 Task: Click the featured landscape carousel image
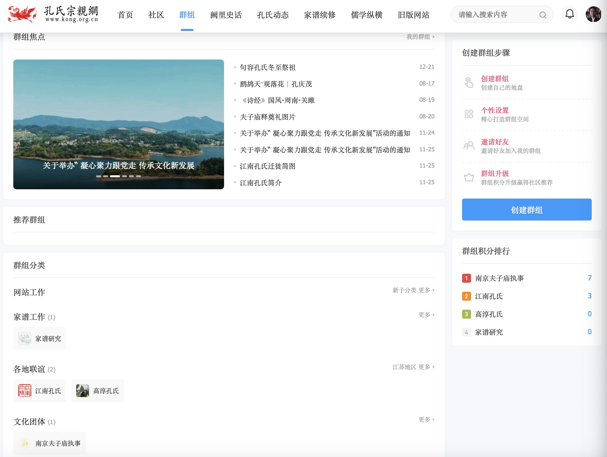[119, 124]
